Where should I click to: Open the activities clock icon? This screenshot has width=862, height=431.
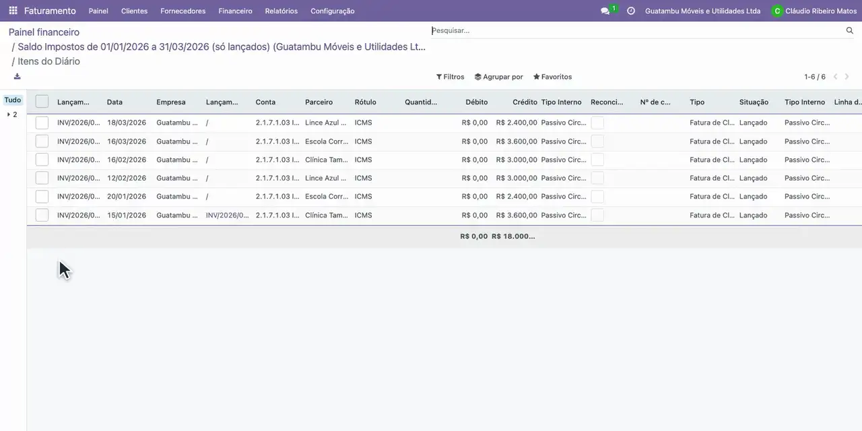[631, 11]
